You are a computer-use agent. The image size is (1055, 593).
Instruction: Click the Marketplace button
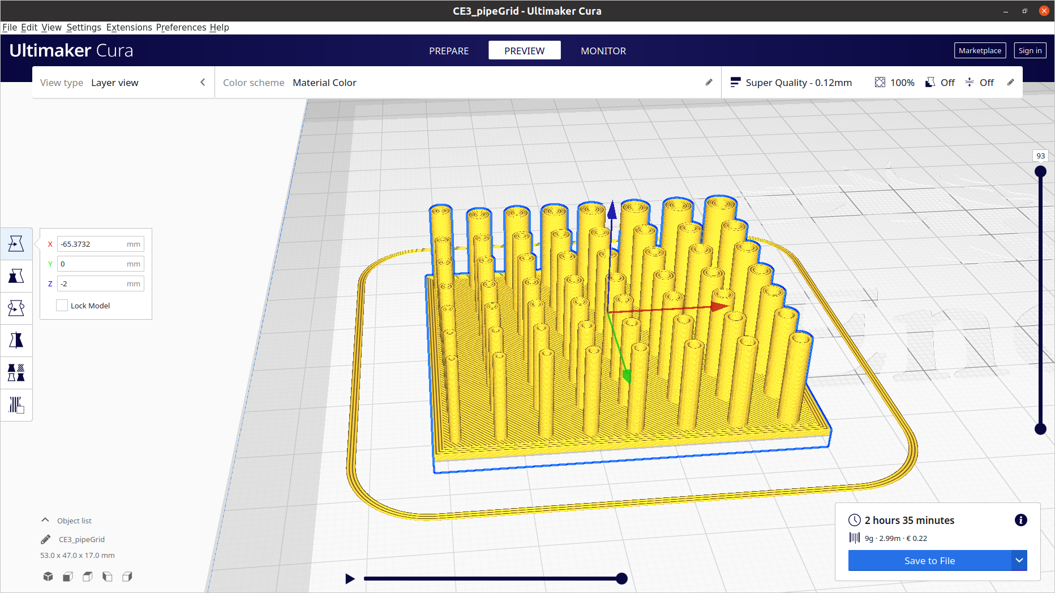[x=979, y=50]
